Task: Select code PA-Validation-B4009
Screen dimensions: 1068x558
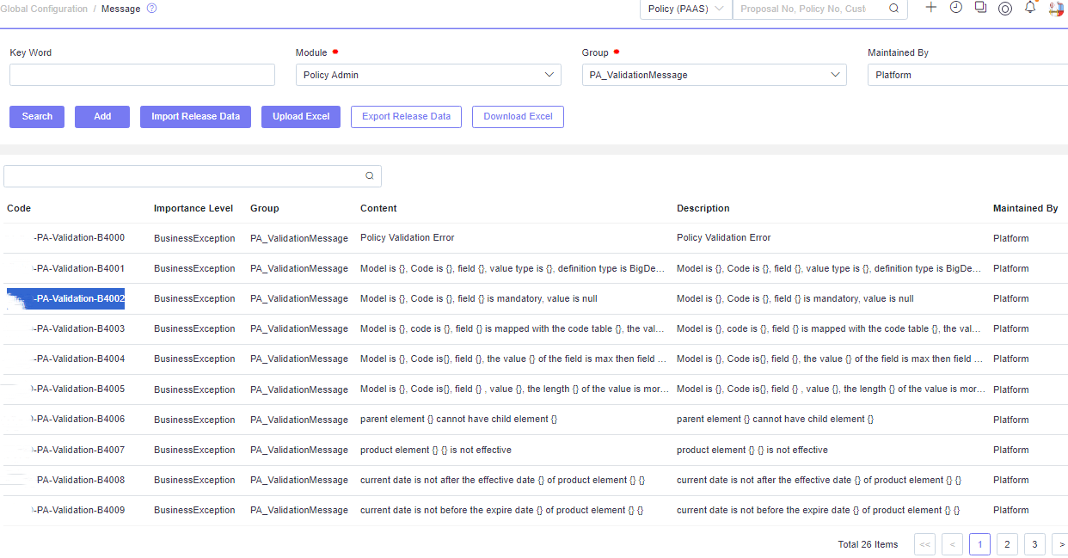Action: (x=79, y=510)
